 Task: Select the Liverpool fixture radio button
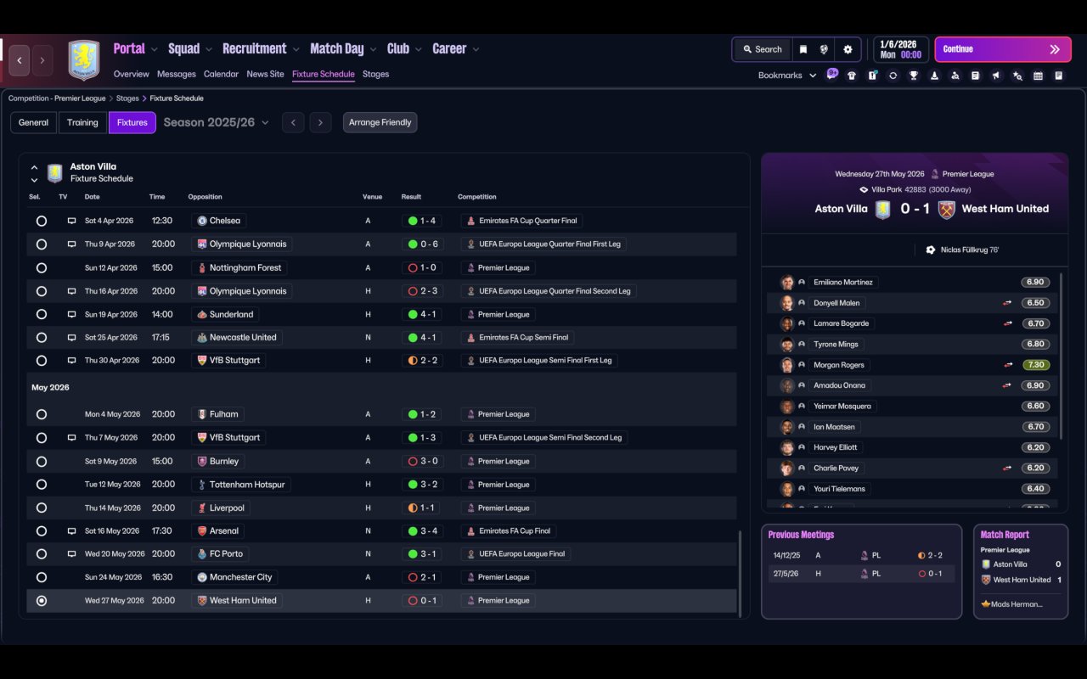click(x=42, y=508)
